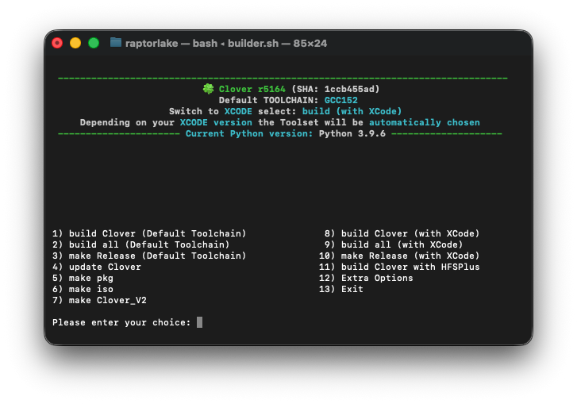Click option 8 build Clover with XCode
Screen dimensions: 577x404
tap(402, 233)
